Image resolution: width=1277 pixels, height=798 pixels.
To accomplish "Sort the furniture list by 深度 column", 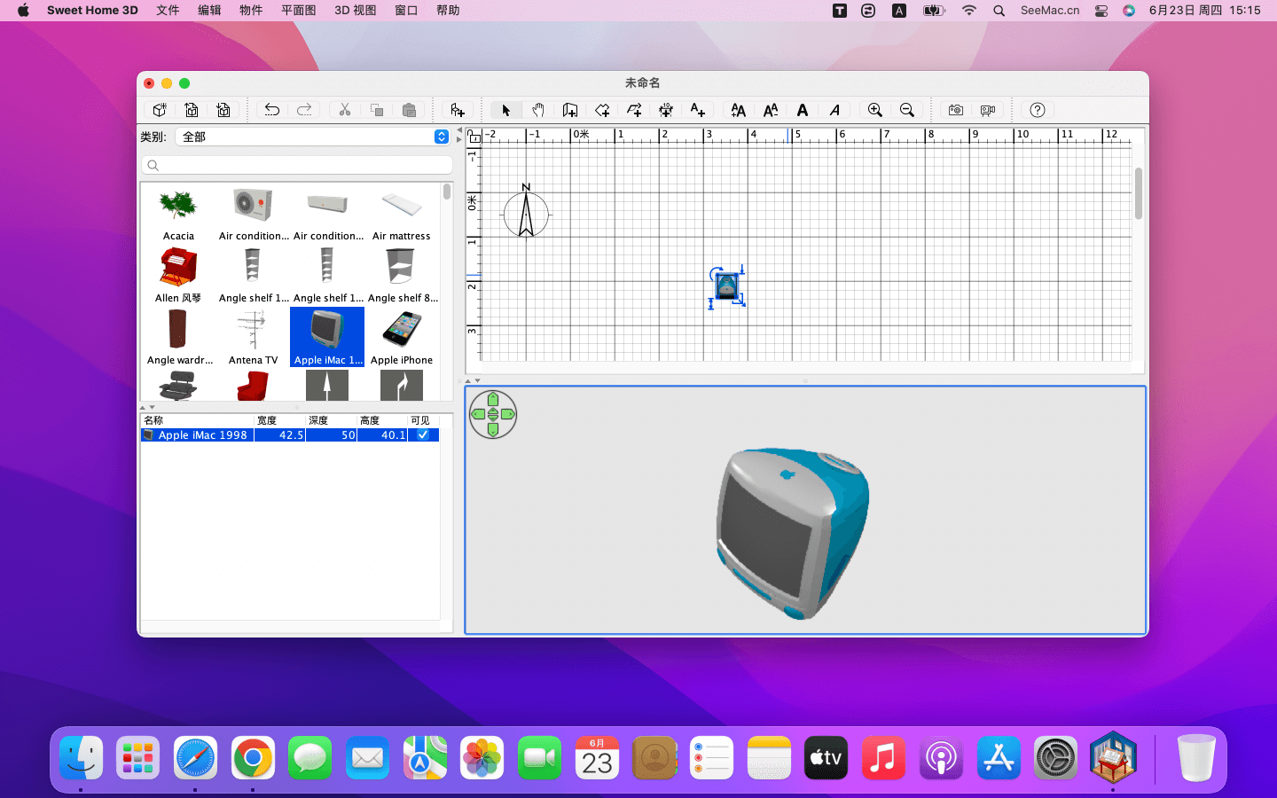I will (x=331, y=420).
